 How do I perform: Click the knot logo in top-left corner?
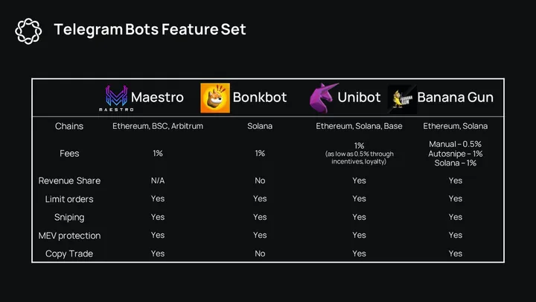[x=28, y=30]
